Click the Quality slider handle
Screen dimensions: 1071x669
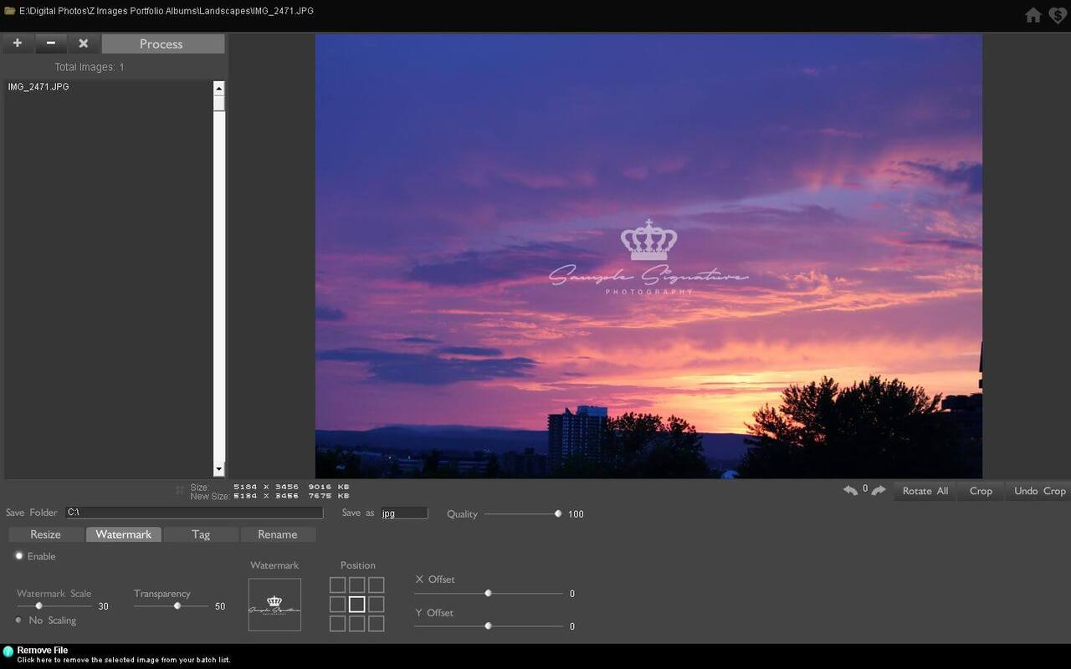point(558,513)
